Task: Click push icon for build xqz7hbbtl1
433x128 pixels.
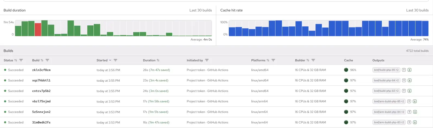Action: click(x=404, y=80)
